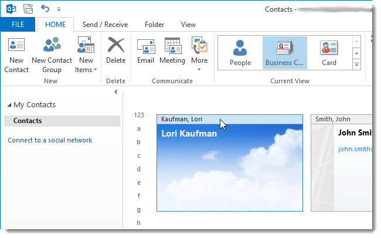Undo the last action with Undo arrow

click(x=45, y=9)
